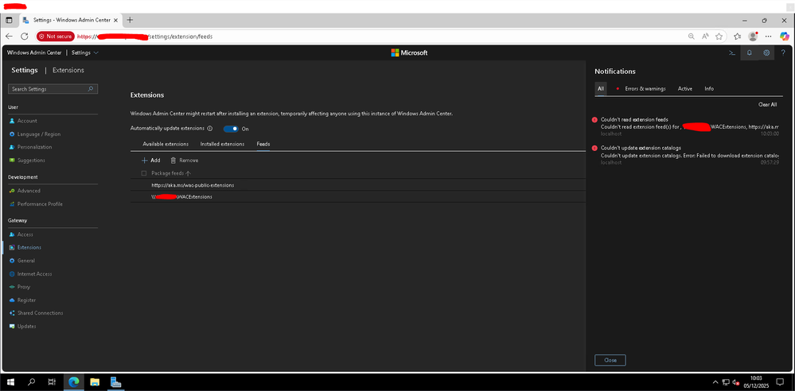The width and height of the screenshot is (795, 391).
Task: Add page to favorites star icon
Action: (719, 37)
